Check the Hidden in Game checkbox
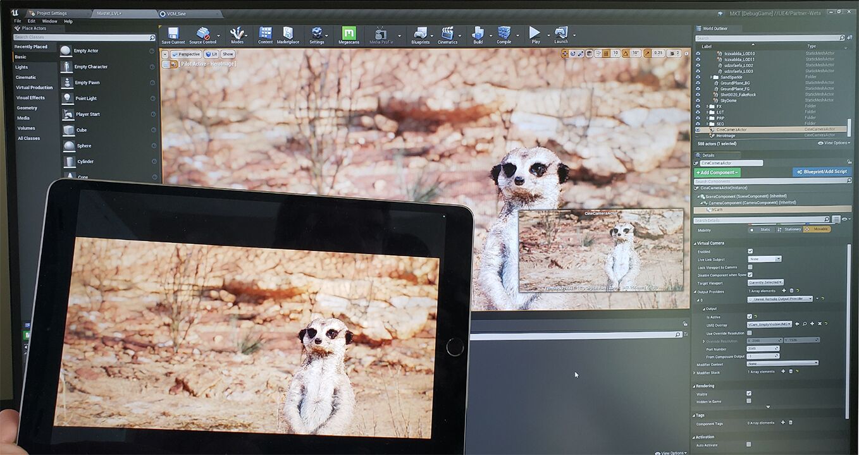Image resolution: width=859 pixels, height=455 pixels. pos(749,401)
